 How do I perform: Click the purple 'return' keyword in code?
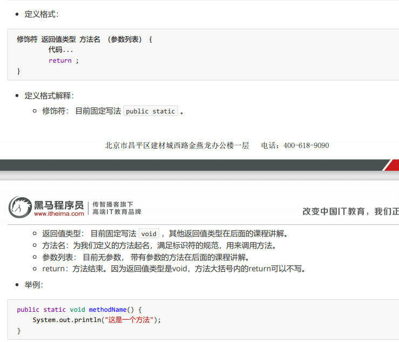point(60,61)
